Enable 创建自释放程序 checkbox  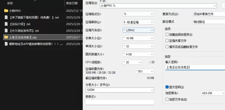pos(167,34)
